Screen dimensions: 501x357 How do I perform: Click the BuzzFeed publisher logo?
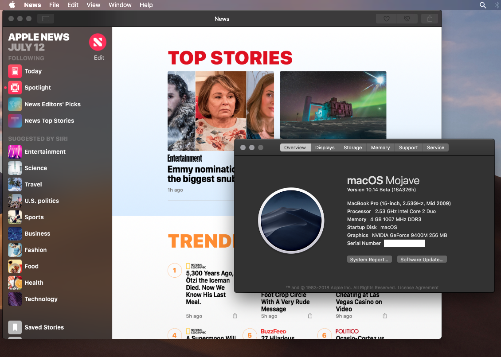click(274, 331)
